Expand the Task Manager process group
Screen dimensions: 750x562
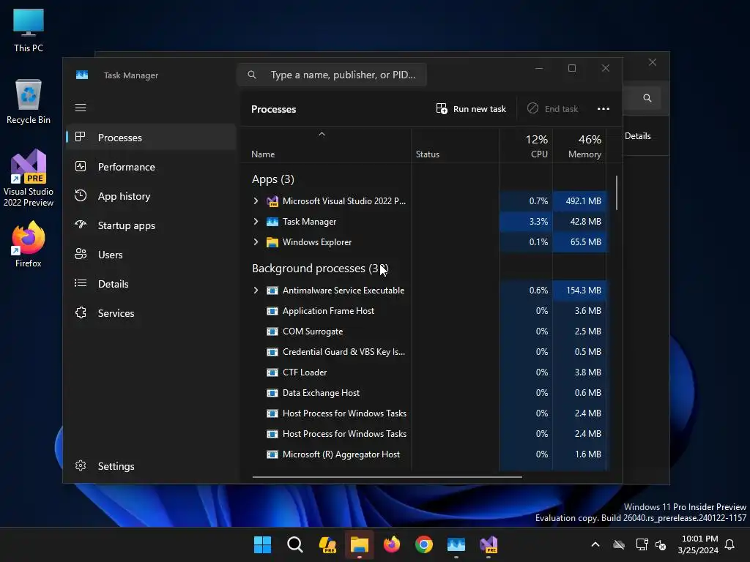pyautogui.click(x=256, y=222)
